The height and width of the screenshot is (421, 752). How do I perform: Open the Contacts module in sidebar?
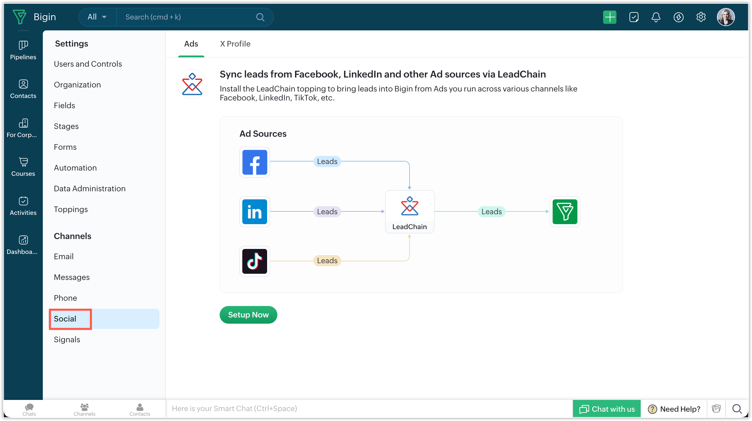pyautogui.click(x=23, y=89)
